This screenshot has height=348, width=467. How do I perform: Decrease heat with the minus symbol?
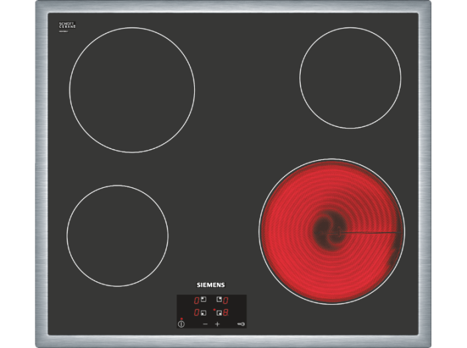pyautogui.click(x=205, y=324)
